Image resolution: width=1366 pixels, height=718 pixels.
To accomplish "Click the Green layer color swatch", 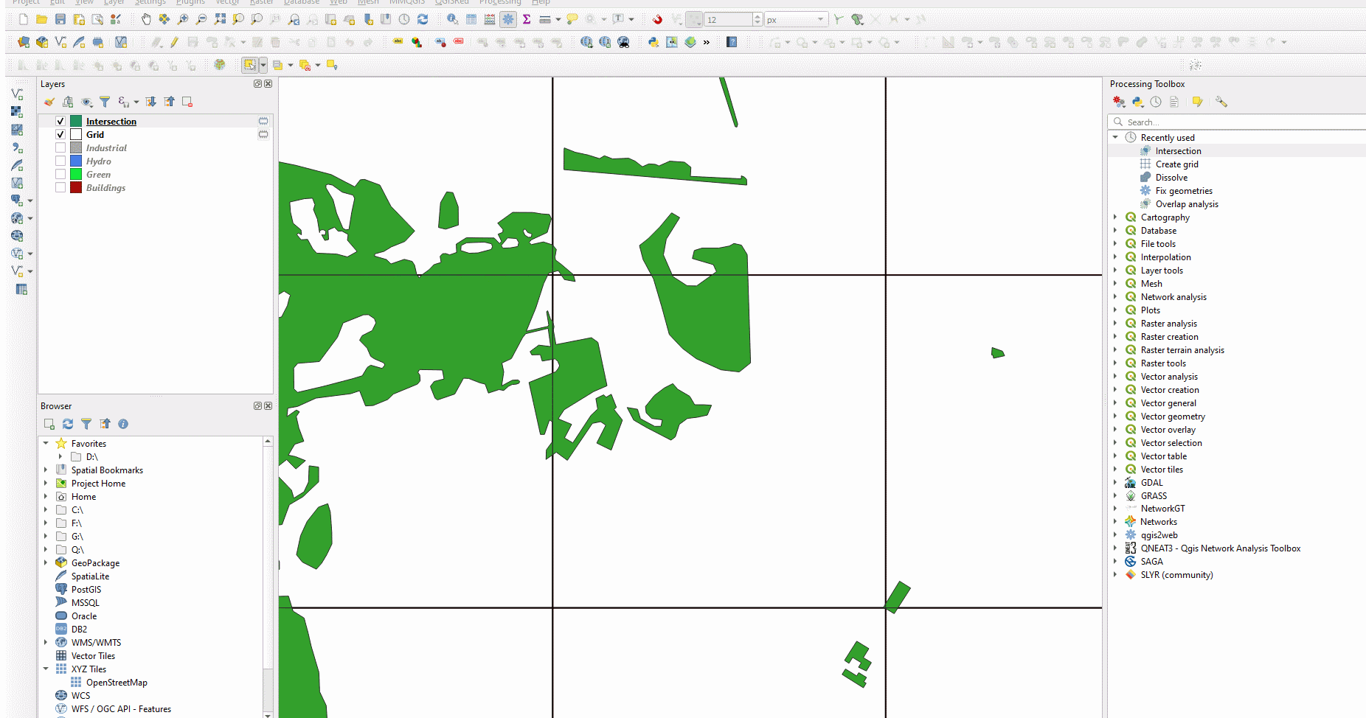I will coord(76,175).
